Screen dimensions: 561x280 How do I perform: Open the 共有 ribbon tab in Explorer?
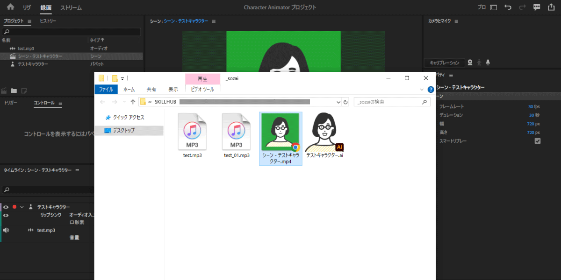point(151,89)
